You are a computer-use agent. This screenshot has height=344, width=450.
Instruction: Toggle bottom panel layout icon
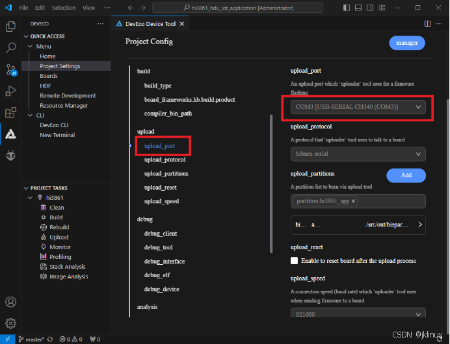coord(358,8)
